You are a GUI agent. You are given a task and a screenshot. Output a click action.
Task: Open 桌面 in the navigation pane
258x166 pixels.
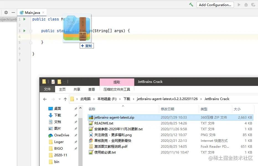58,109
